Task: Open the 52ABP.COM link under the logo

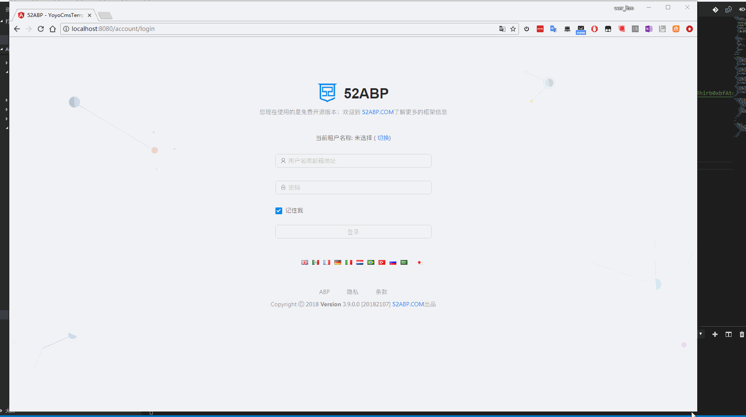Action: click(x=378, y=112)
